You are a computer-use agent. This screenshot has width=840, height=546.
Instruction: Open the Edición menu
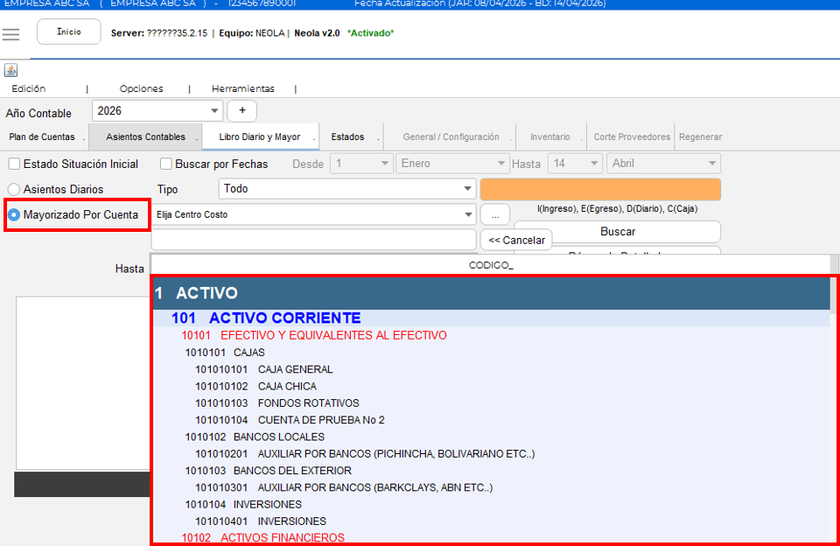click(28, 88)
